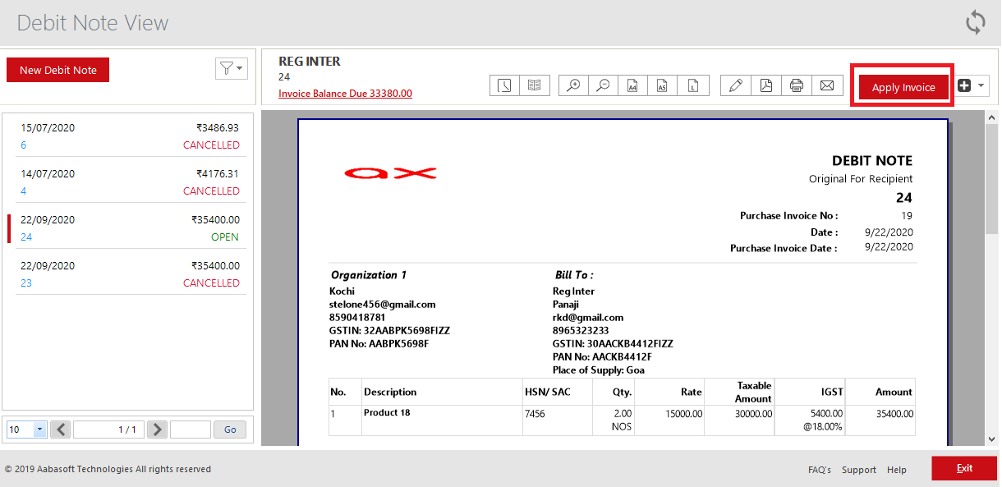Open the Invoice Balance Due link
Image resolution: width=1002 pixels, height=487 pixels.
pyautogui.click(x=345, y=93)
